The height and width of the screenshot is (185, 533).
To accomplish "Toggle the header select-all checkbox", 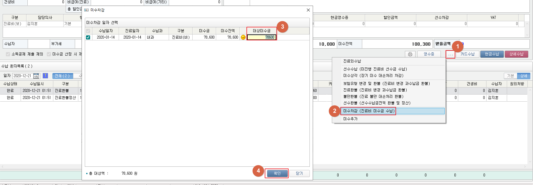I will coord(88,31).
